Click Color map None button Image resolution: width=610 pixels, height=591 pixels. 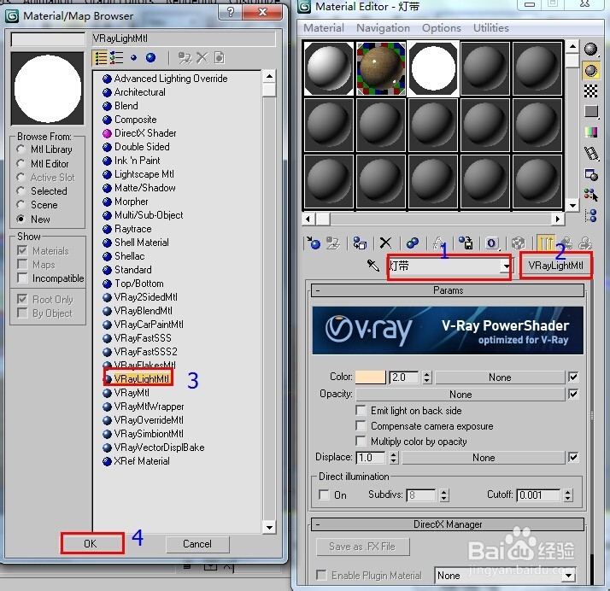500,377
